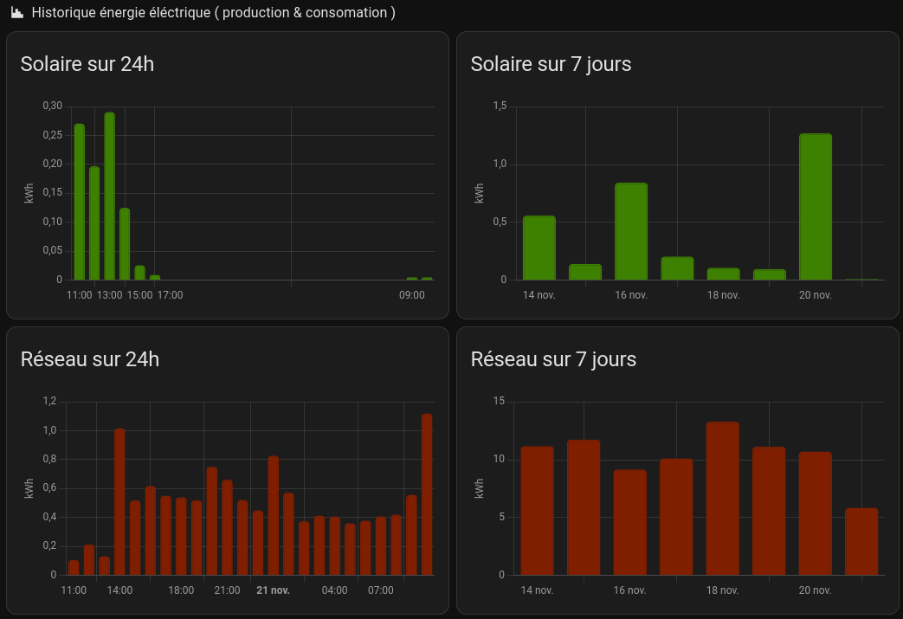Image resolution: width=903 pixels, height=619 pixels.
Task: Click the 21 nov. timeline label
Action: coord(273,590)
